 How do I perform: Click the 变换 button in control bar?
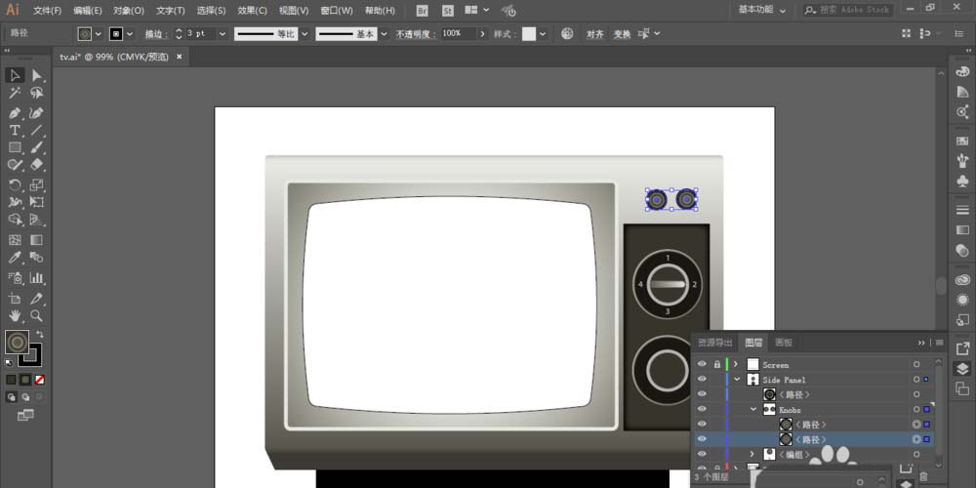pos(623,34)
